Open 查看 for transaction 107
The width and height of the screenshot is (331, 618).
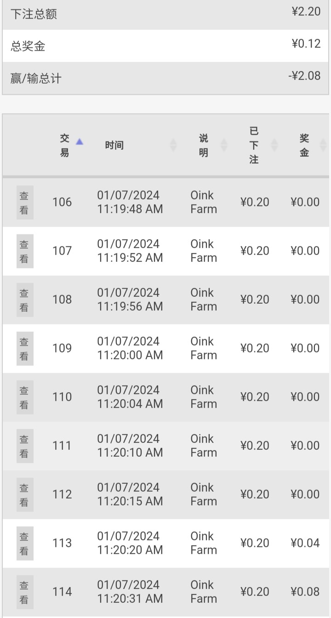(x=25, y=251)
